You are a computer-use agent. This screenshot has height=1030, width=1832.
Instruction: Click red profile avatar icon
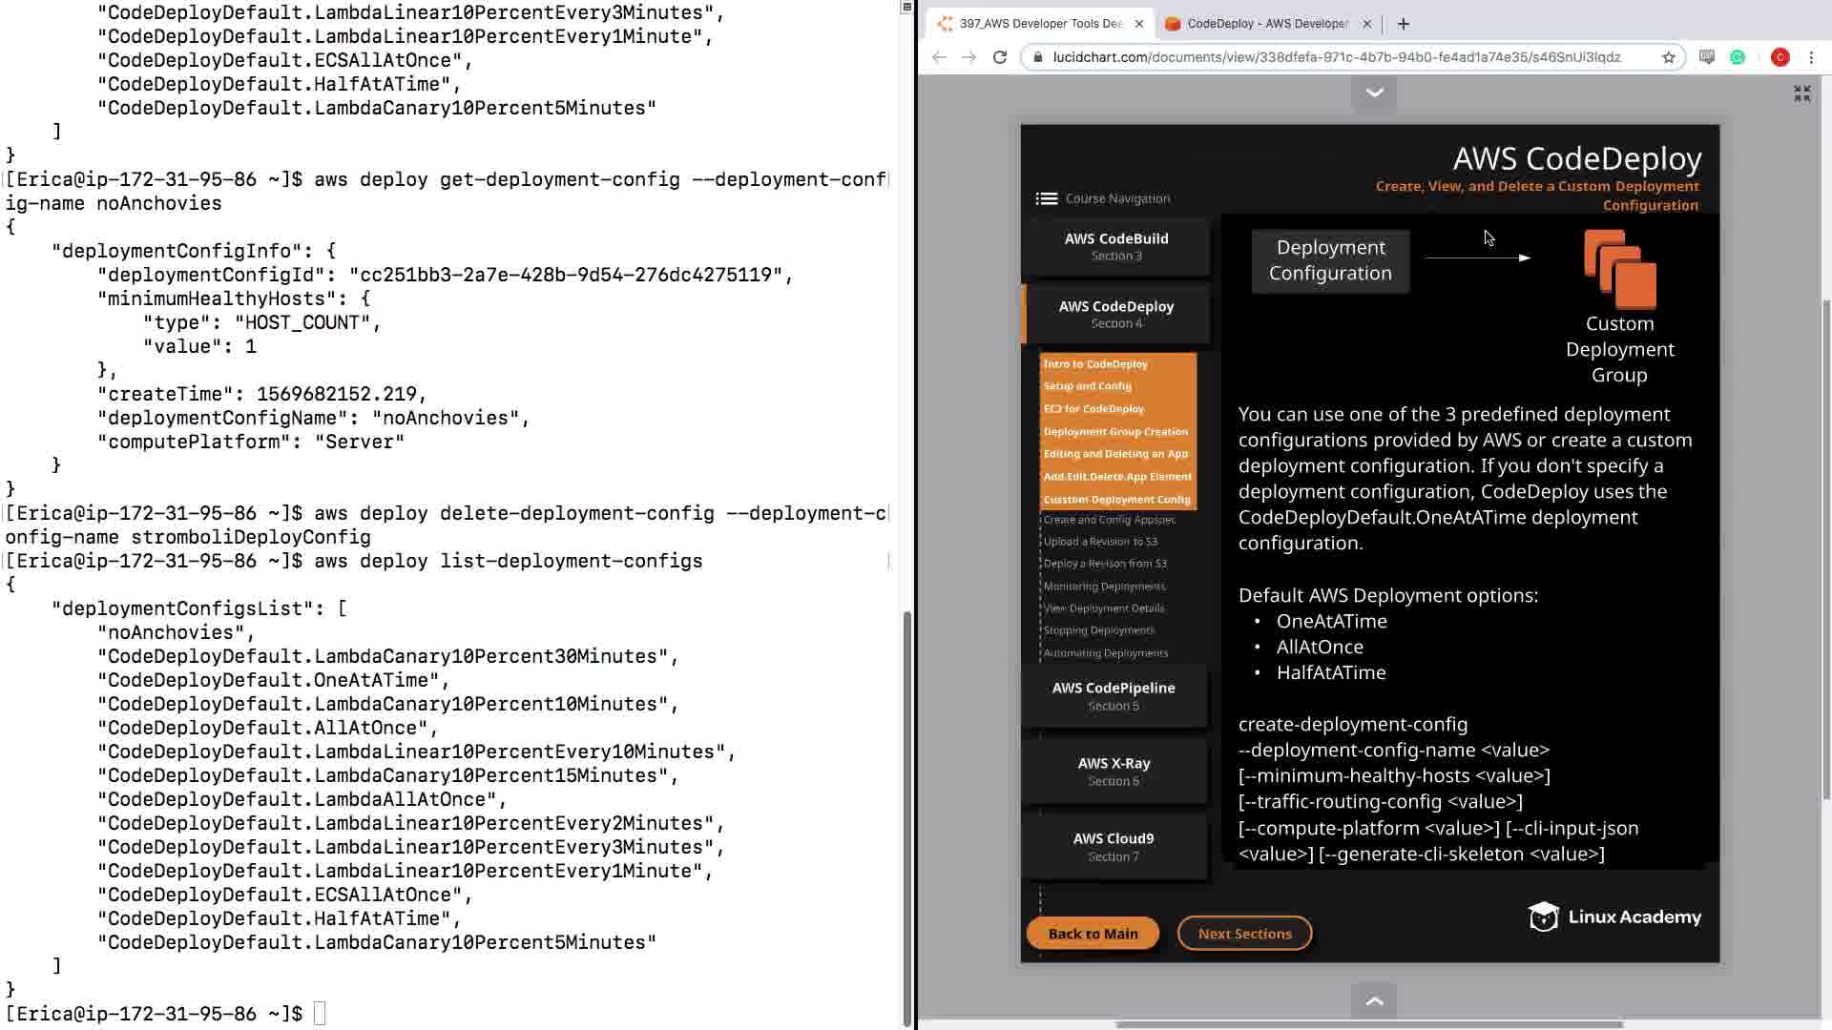[1780, 57]
